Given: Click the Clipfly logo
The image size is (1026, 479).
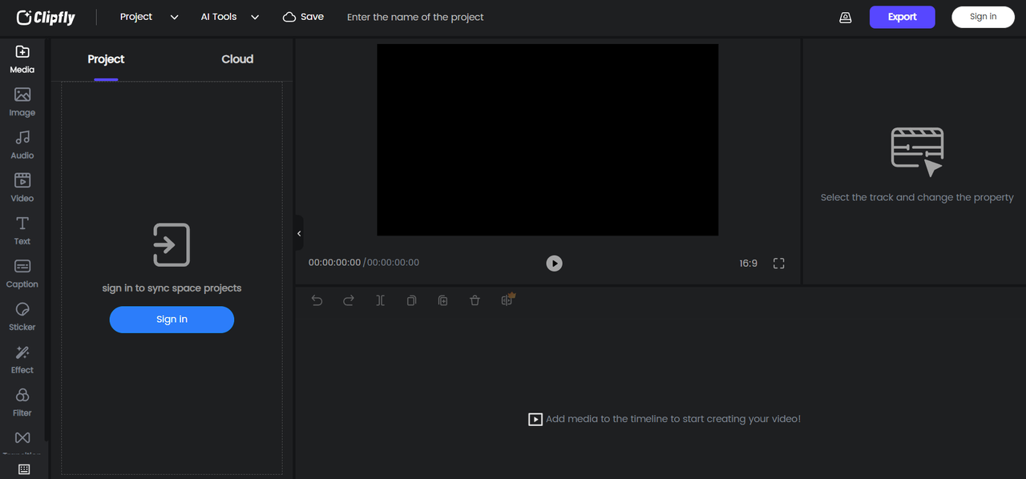Looking at the screenshot, I should coord(46,17).
